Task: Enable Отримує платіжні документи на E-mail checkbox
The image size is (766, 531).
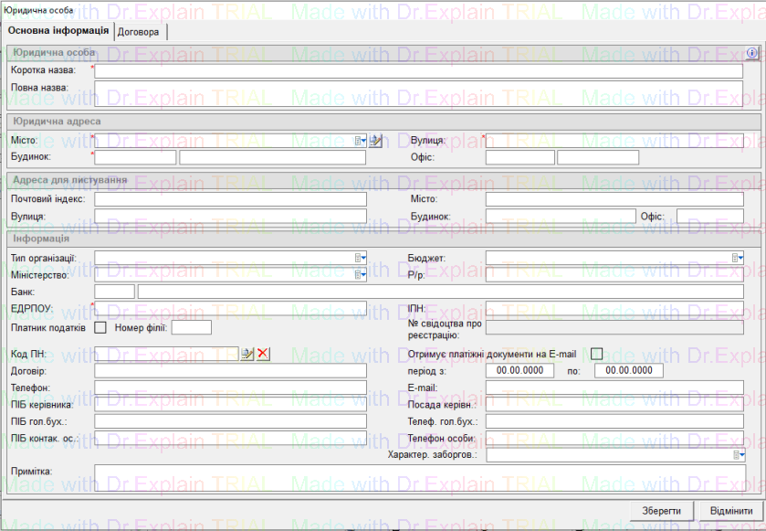Action: pos(597,354)
